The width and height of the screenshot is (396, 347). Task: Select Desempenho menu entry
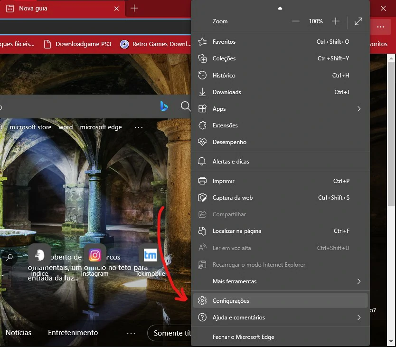coord(280,142)
